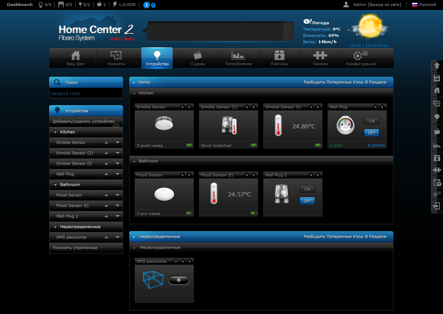Click Разбудить Потерянные Узлы in Нераспределенные header
Screen dimensions: 443x314
345,236
